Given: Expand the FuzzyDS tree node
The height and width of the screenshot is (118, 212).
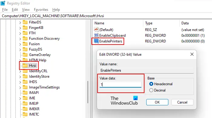Looking at the screenshot, I should pos(20,50).
